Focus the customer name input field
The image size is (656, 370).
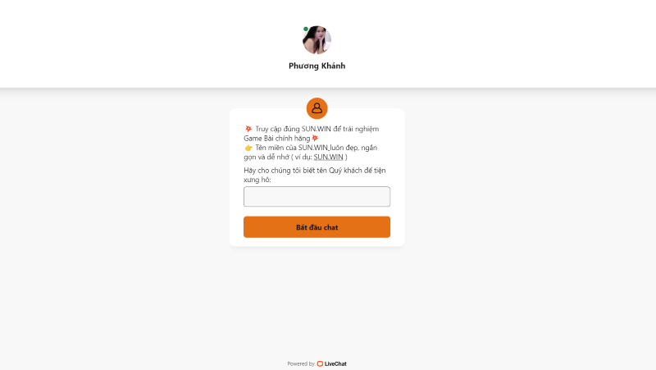(x=317, y=196)
